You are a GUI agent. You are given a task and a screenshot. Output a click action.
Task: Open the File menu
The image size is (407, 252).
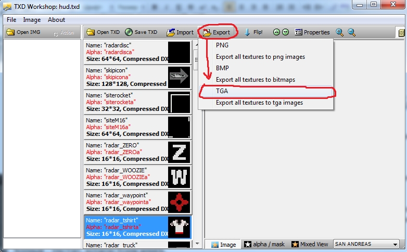point(11,20)
